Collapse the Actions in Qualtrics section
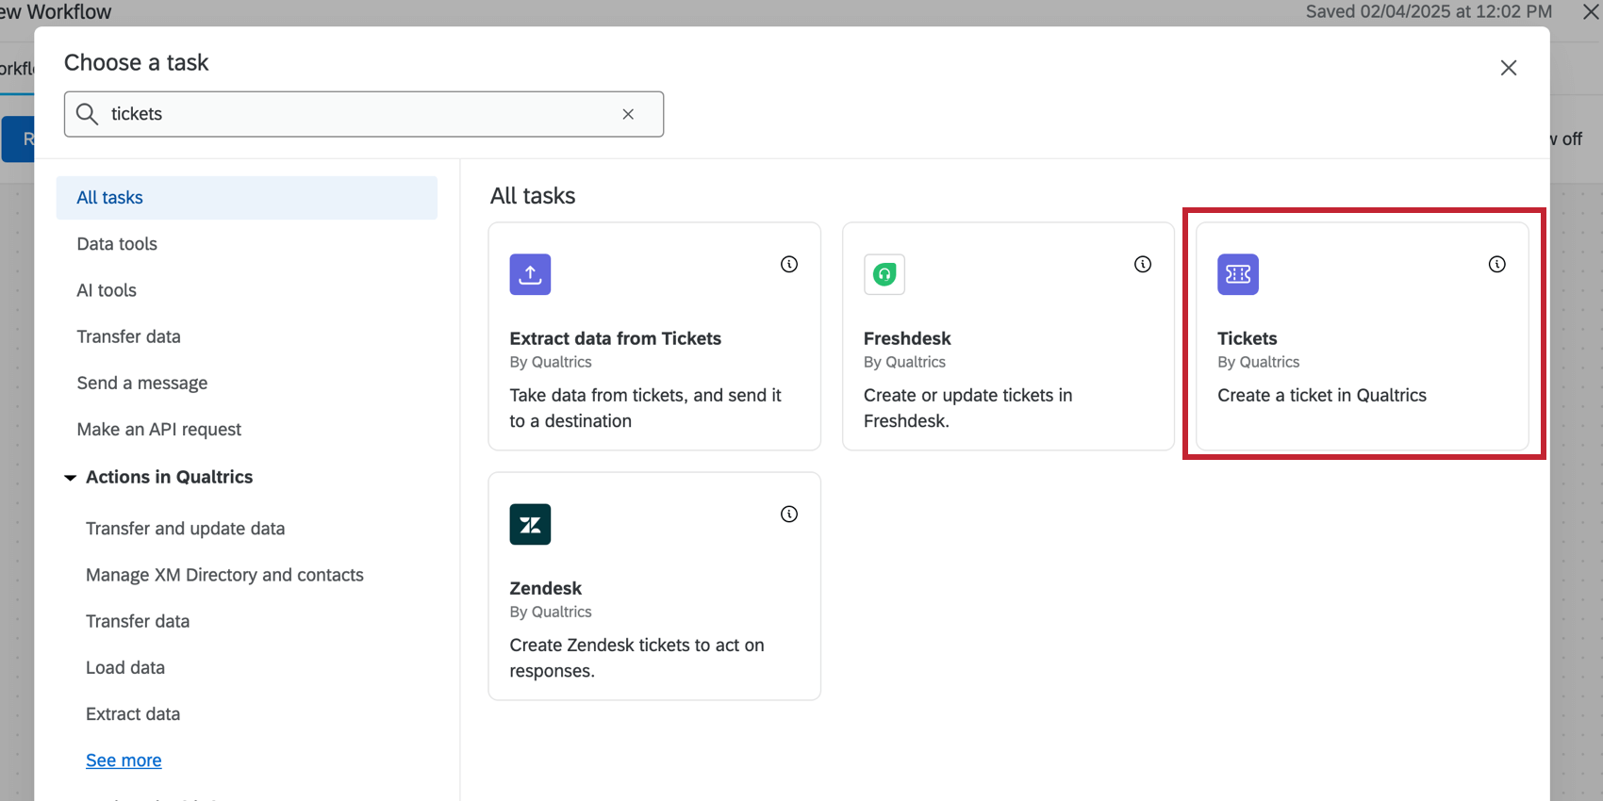The height and width of the screenshot is (801, 1603). (71, 478)
